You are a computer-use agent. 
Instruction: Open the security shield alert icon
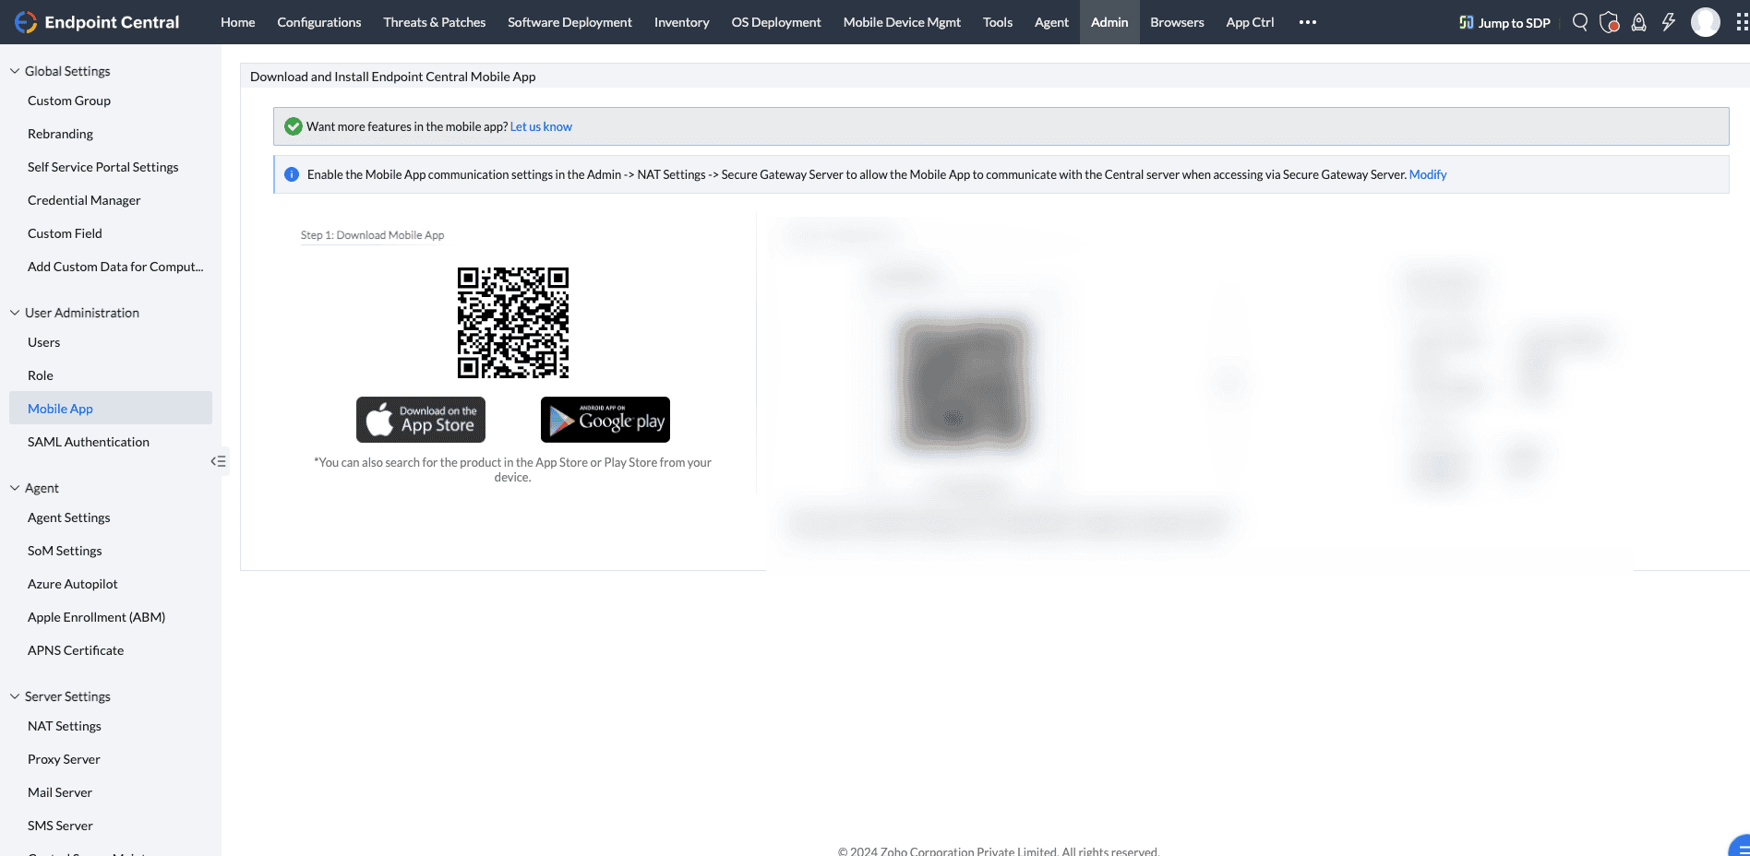click(1610, 22)
